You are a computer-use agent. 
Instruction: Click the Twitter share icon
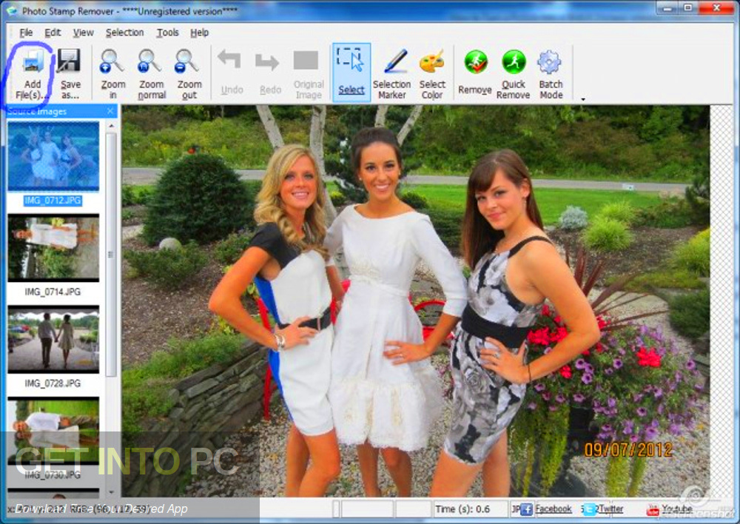coord(591,508)
